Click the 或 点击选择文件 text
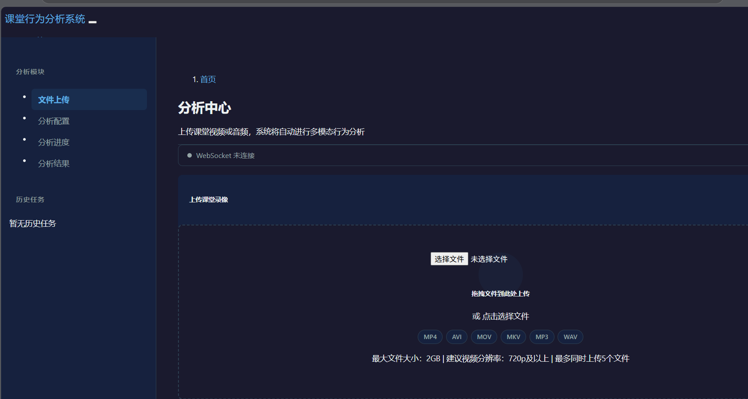748x399 pixels. click(x=500, y=316)
